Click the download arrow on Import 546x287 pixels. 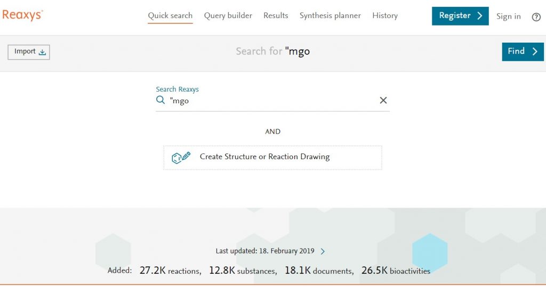42,52
